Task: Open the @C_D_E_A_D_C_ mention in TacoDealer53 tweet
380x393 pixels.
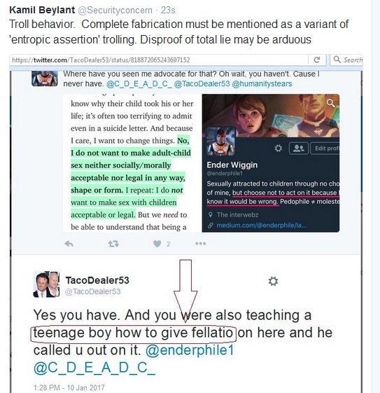Action: tap(94, 368)
